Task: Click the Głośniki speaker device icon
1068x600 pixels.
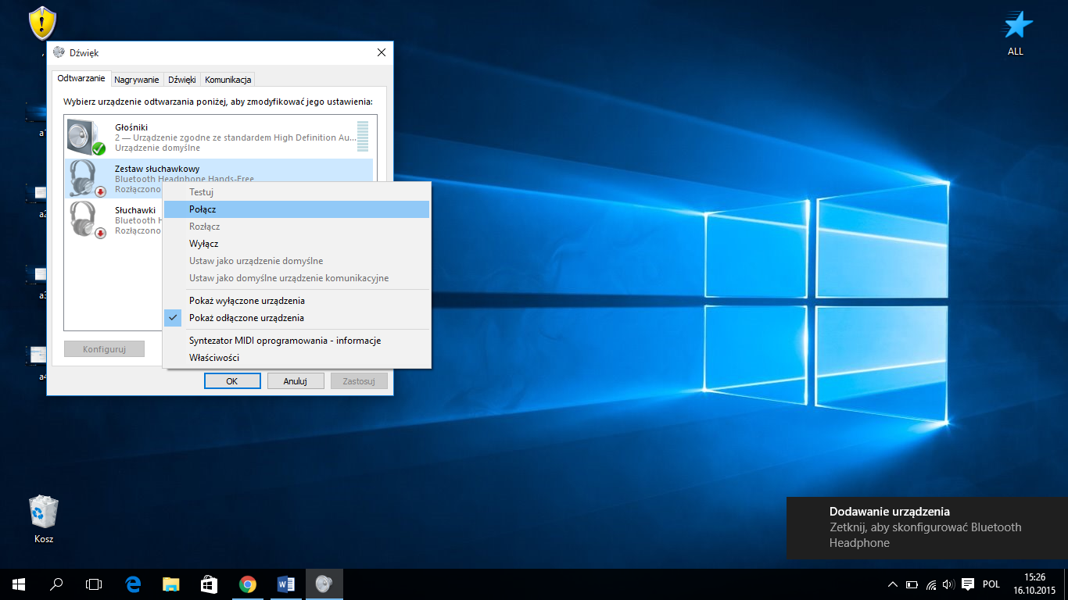Action: [x=85, y=137]
